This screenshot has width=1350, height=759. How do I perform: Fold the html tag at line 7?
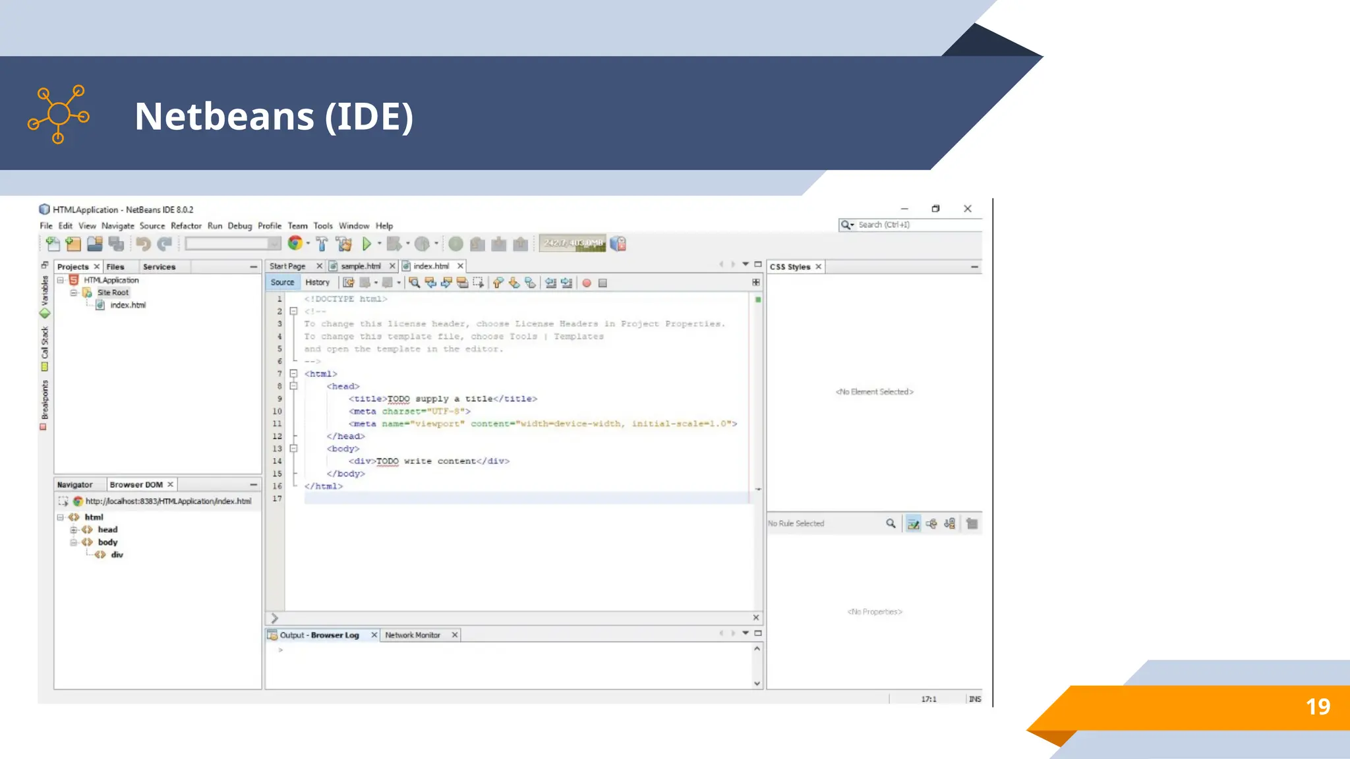pyautogui.click(x=294, y=374)
